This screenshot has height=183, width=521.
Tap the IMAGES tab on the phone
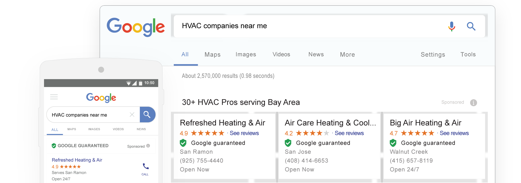pyautogui.click(x=94, y=129)
